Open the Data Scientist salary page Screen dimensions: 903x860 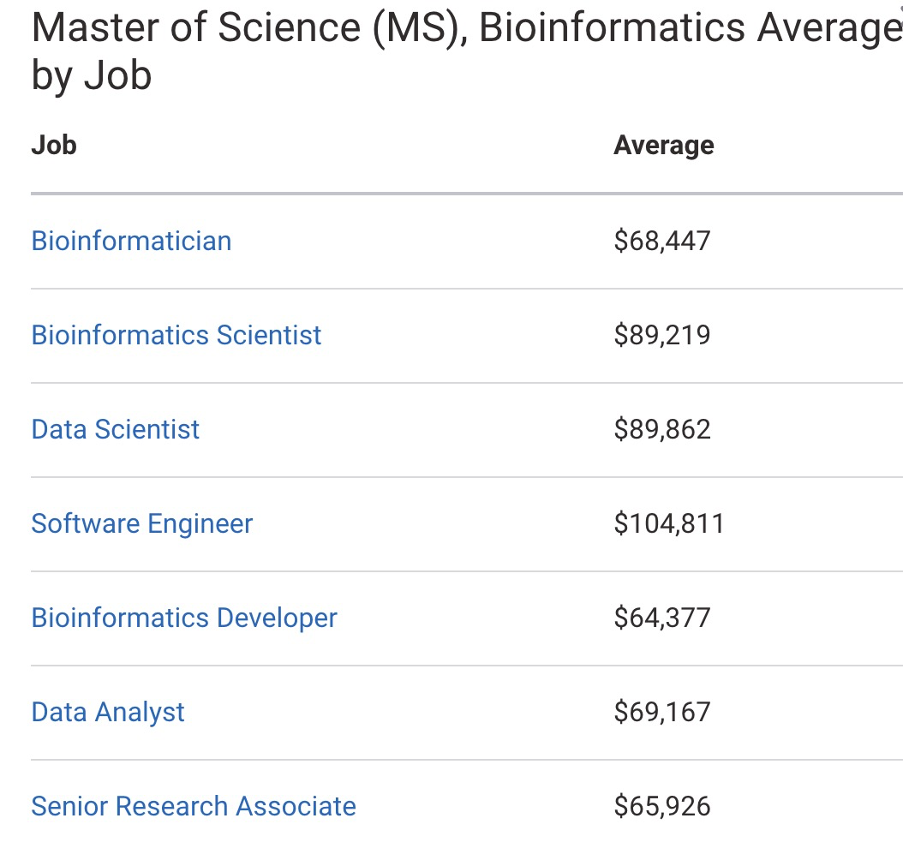pos(115,429)
